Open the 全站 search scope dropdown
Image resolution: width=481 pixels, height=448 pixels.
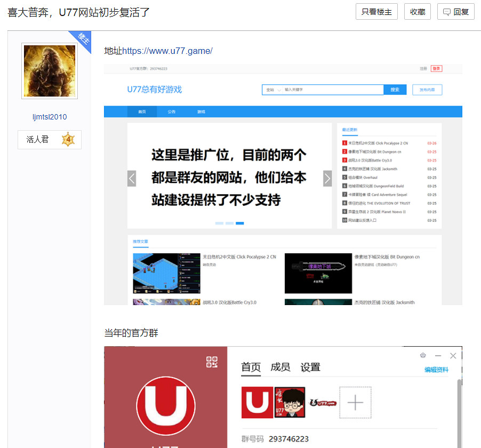coord(272,89)
